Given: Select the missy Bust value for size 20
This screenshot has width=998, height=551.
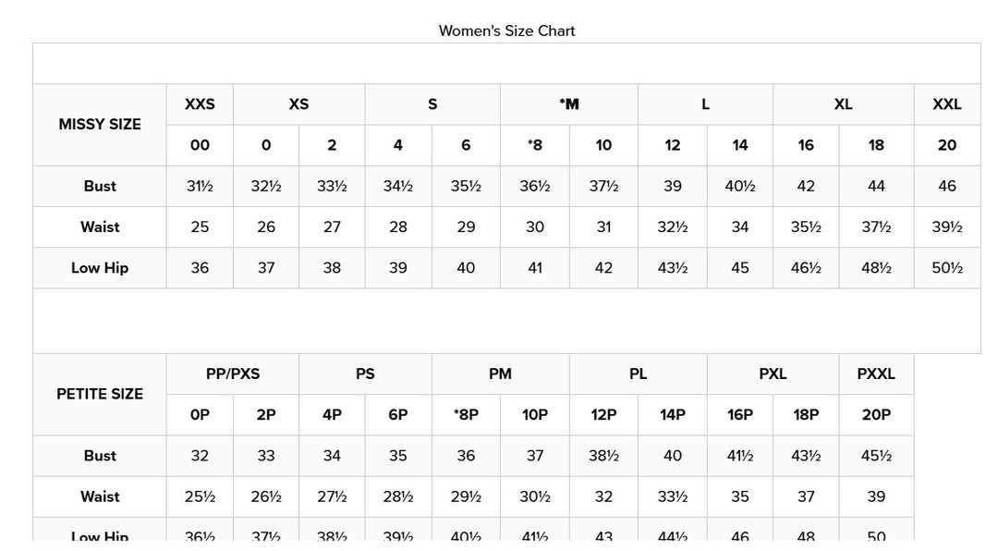Looking at the screenshot, I should coord(947,186).
